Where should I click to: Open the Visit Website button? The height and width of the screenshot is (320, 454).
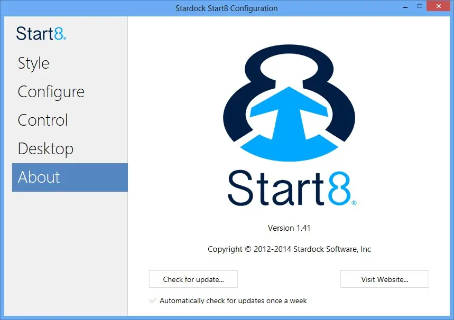[385, 279]
